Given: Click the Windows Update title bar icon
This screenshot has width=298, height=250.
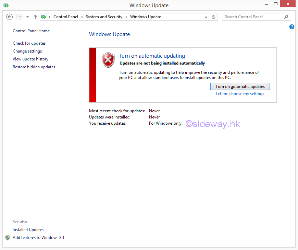Looking at the screenshot, I should [6, 5].
